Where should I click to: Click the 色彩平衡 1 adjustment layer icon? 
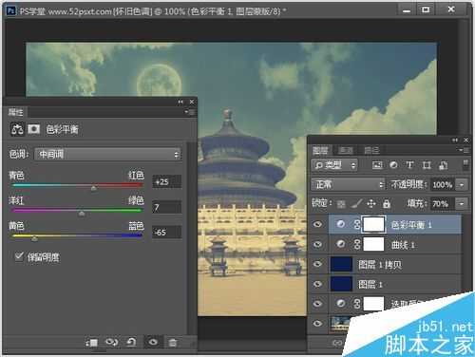pyautogui.click(x=341, y=224)
